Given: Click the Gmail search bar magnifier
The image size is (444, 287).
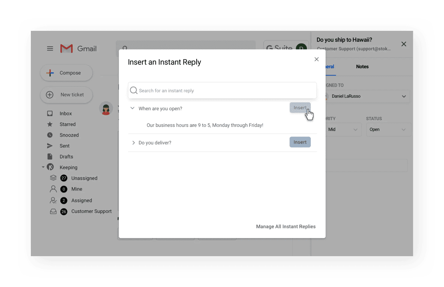Looking at the screenshot, I should 125,48.
